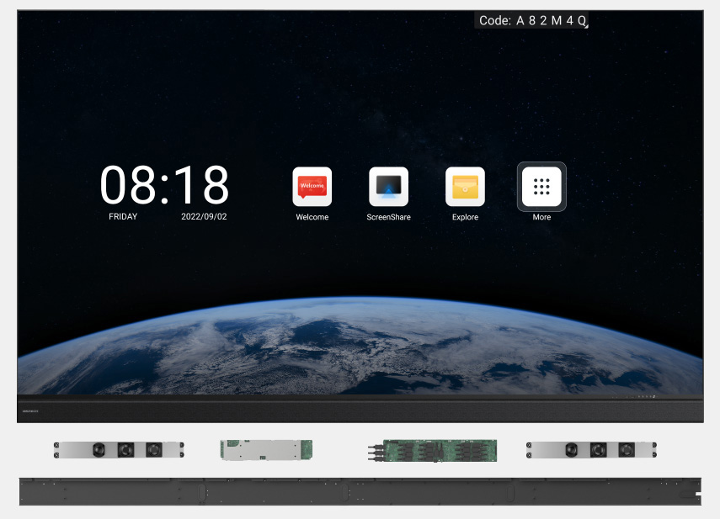This screenshot has width=720, height=519.
Task: Click the 08:18 clock display
Action: 164,184
